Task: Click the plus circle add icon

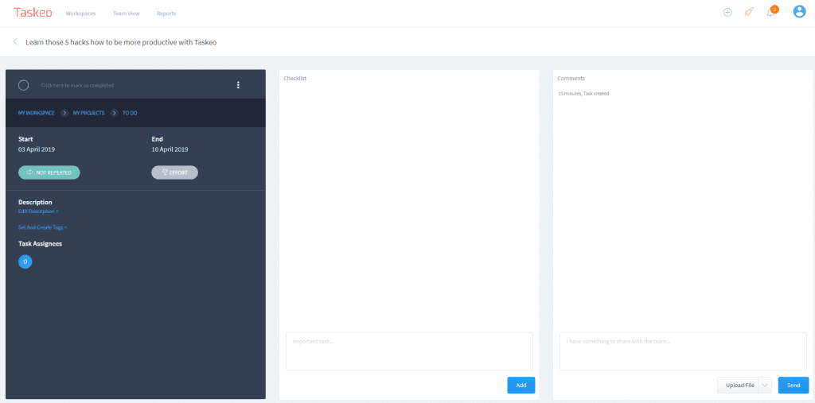Action: pos(727,13)
